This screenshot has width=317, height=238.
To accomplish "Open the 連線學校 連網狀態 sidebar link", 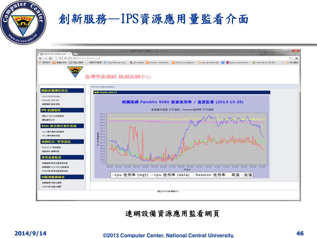I will coord(50,151).
